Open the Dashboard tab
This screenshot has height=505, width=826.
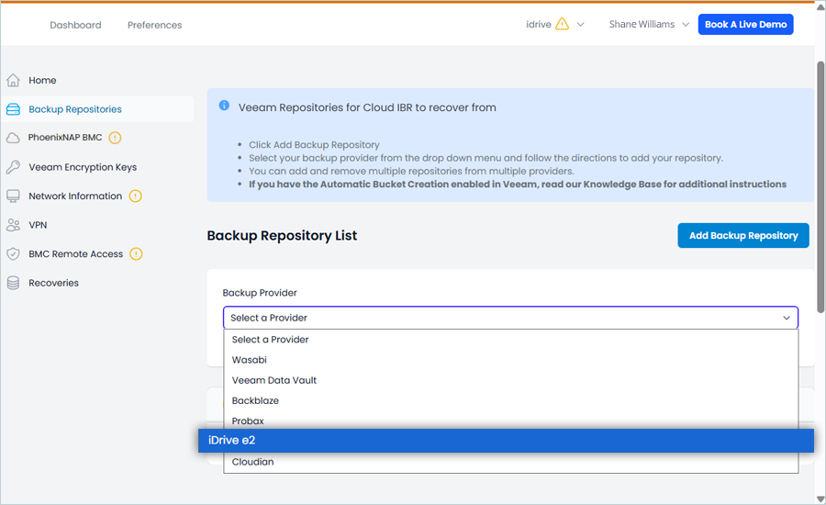coord(75,25)
